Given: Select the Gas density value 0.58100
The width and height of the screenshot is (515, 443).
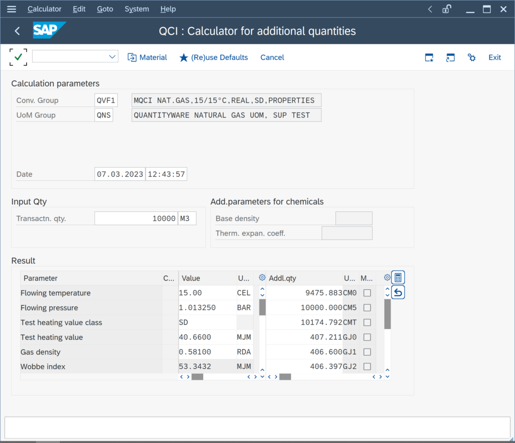Looking at the screenshot, I should coord(208,352).
